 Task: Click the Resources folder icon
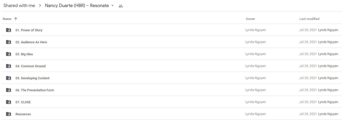tap(8, 114)
